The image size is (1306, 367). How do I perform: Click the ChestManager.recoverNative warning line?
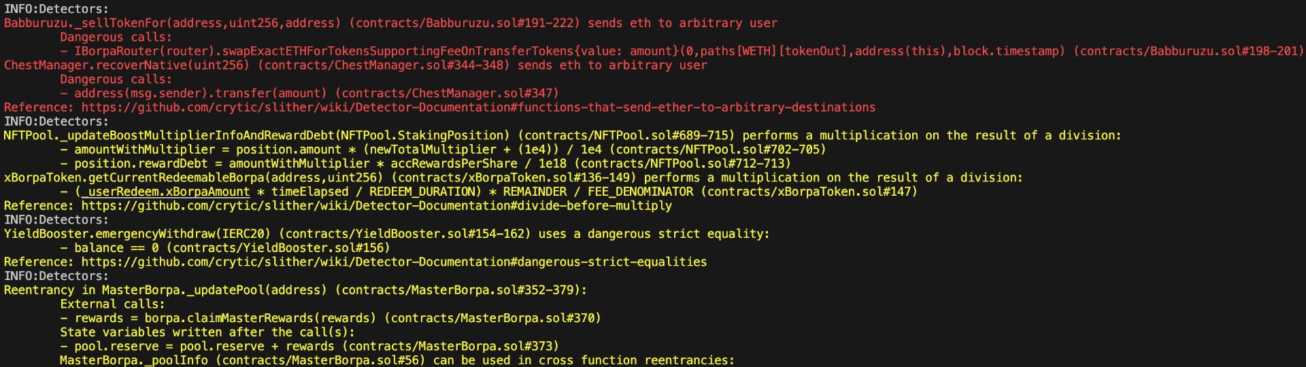point(356,65)
